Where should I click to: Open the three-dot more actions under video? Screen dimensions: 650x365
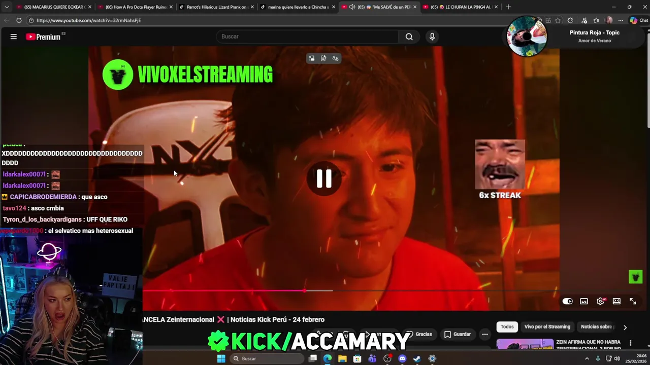(x=485, y=334)
